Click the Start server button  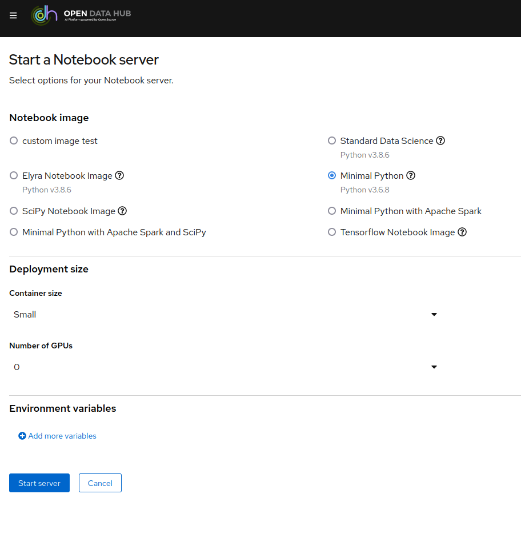[x=39, y=483]
